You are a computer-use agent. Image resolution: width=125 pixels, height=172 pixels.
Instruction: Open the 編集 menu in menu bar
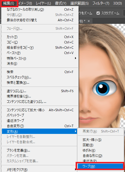(9, 3)
